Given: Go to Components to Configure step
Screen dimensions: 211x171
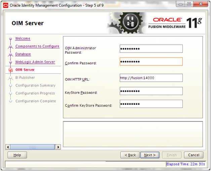Looking at the screenshot, I should pyautogui.click(x=37, y=46).
